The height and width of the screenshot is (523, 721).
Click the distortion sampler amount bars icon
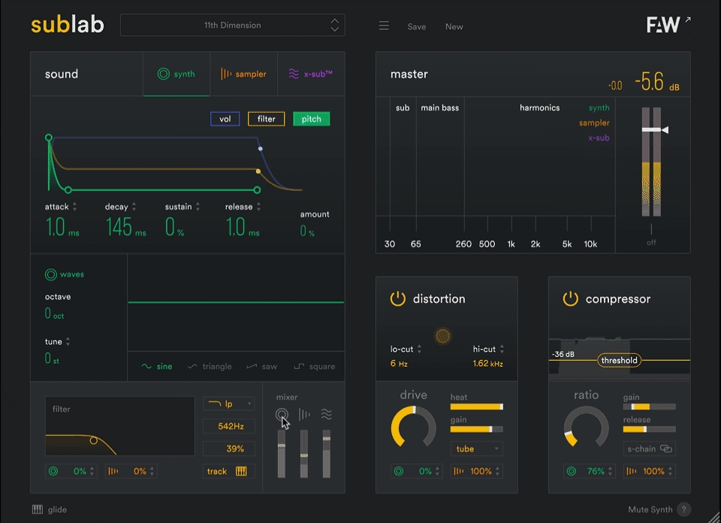(x=458, y=471)
